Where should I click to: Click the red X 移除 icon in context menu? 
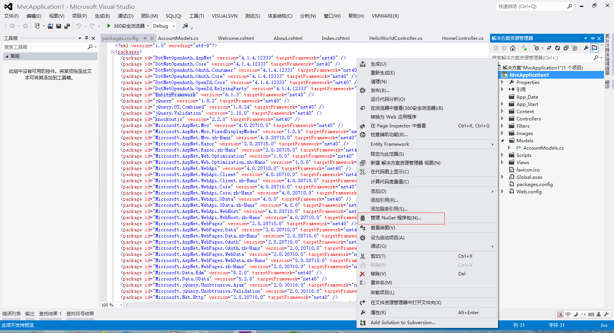tap(362, 274)
